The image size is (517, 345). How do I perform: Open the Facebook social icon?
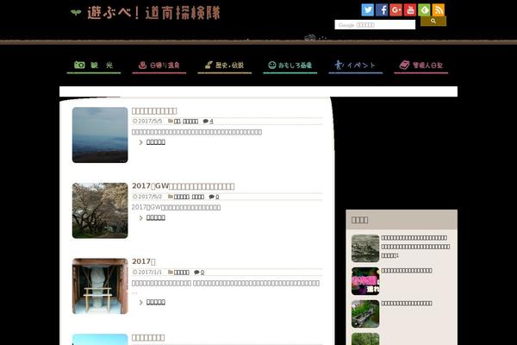point(382,9)
